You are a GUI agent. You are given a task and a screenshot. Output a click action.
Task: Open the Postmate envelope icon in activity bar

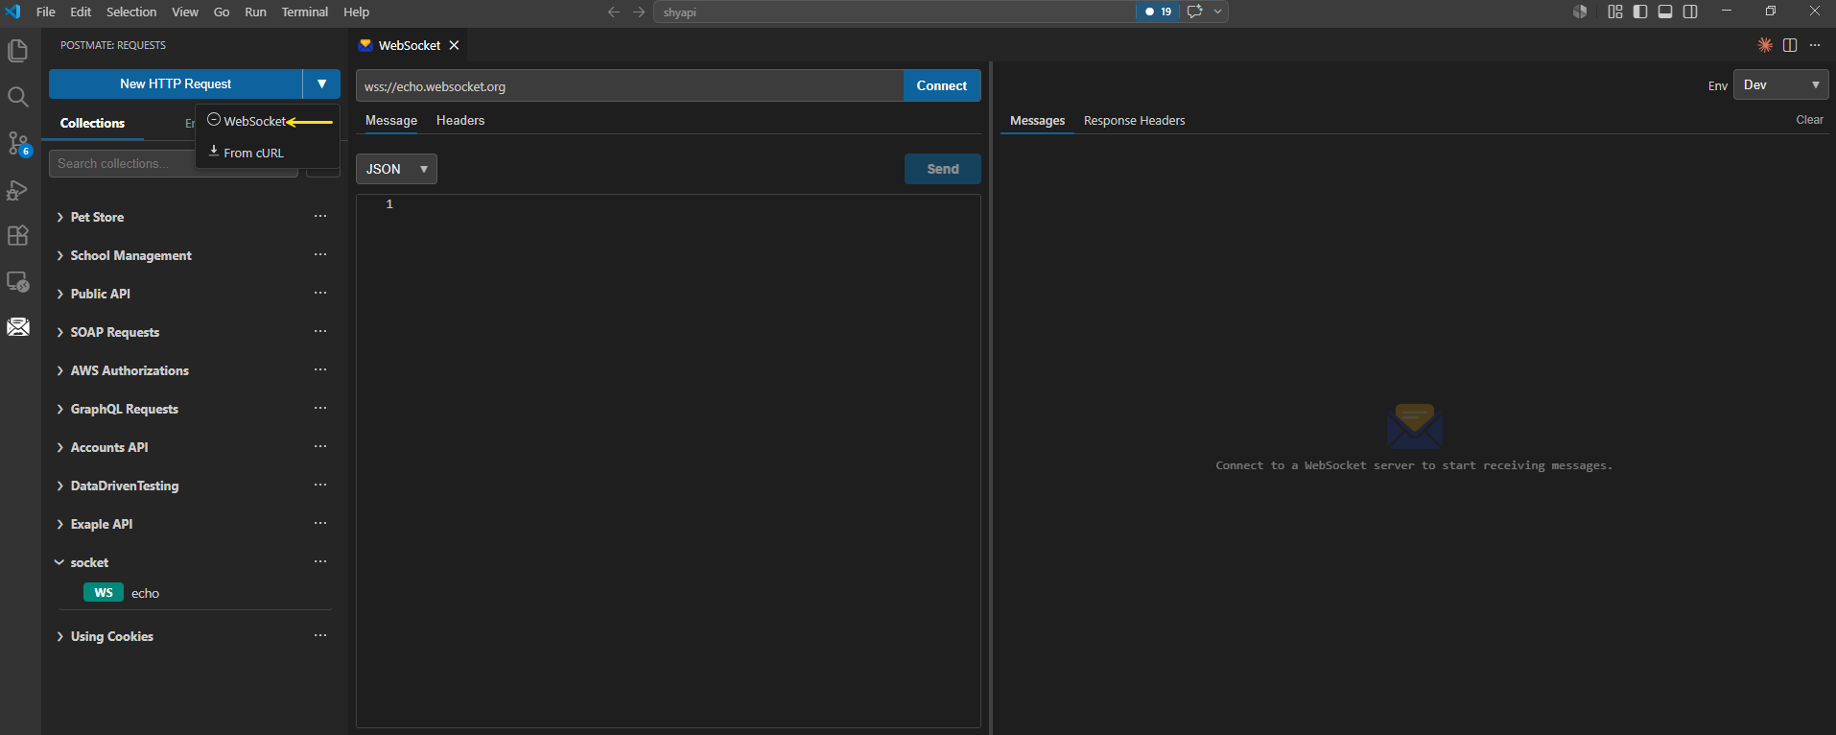17,327
